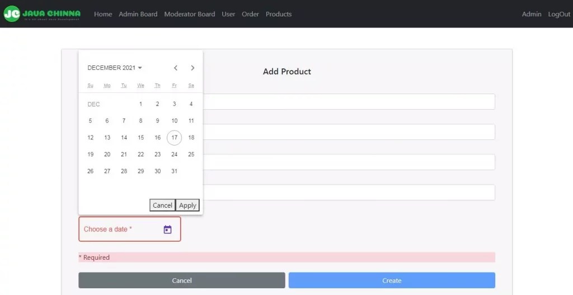
Task: Click the second product input field
Action: pyautogui.click(x=349, y=132)
